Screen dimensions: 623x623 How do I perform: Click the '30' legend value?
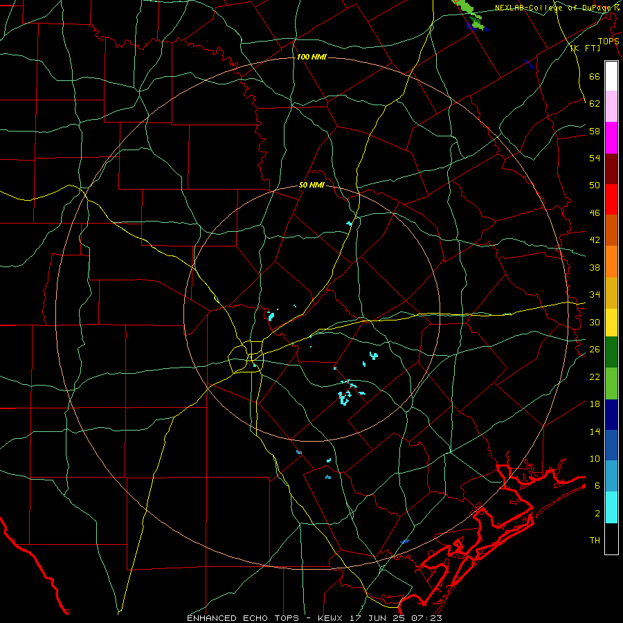click(595, 322)
